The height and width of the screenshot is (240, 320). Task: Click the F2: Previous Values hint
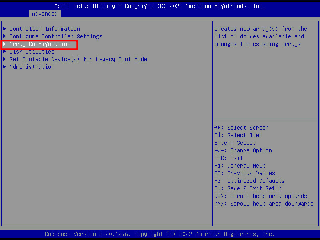244,173
